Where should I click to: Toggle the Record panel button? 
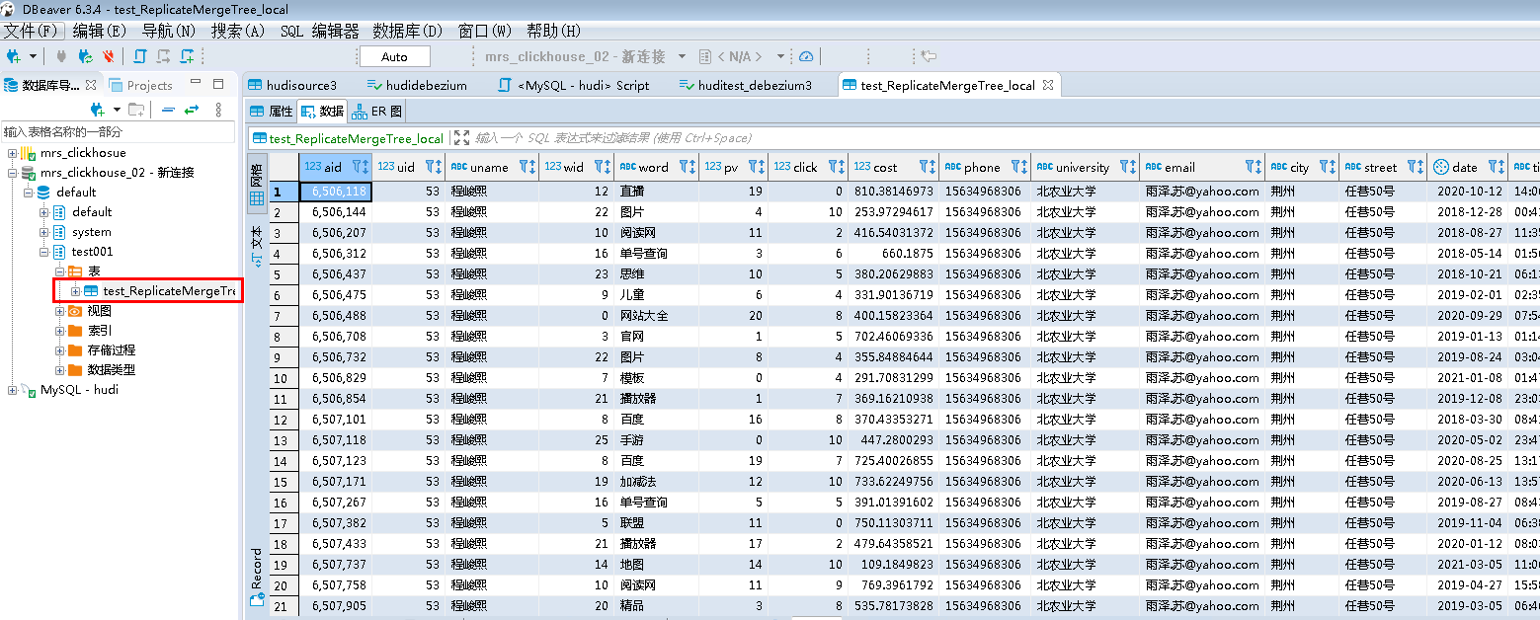click(257, 577)
